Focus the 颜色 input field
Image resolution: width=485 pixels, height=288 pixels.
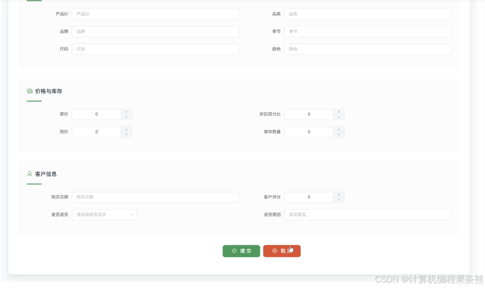click(x=368, y=49)
